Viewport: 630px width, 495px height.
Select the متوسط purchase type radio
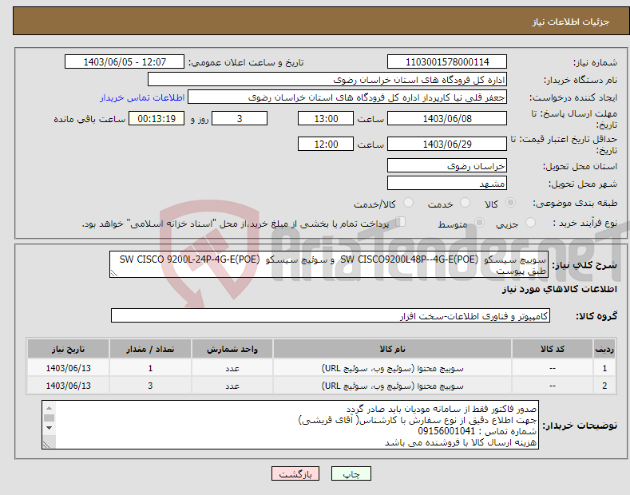tap(479, 222)
